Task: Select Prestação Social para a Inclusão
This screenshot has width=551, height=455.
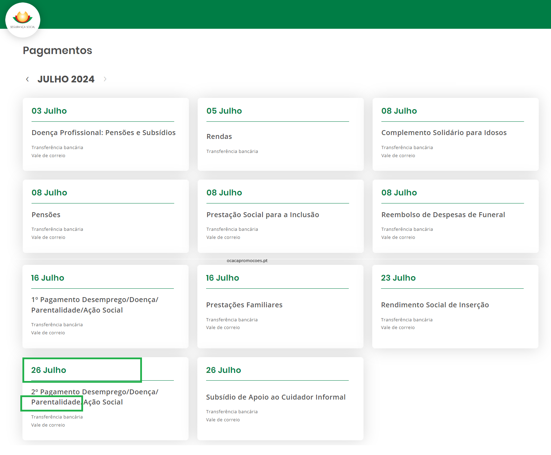Action: click(x=263, y=215)
